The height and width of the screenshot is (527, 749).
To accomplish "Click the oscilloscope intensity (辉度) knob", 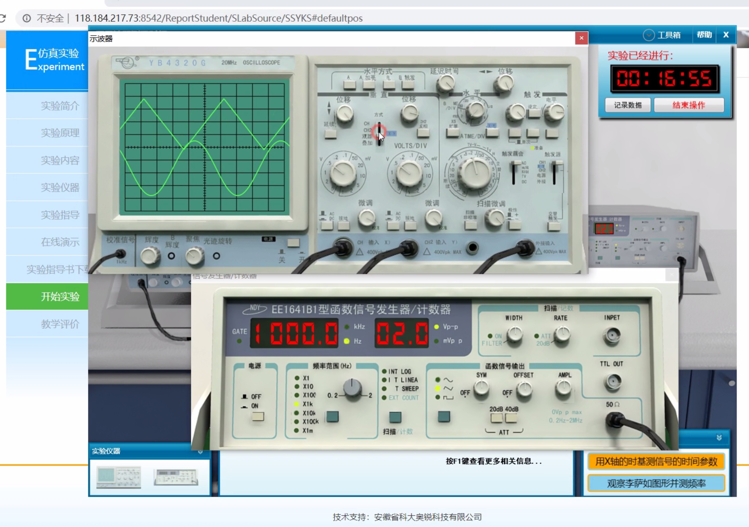I will tap(150, 256).
